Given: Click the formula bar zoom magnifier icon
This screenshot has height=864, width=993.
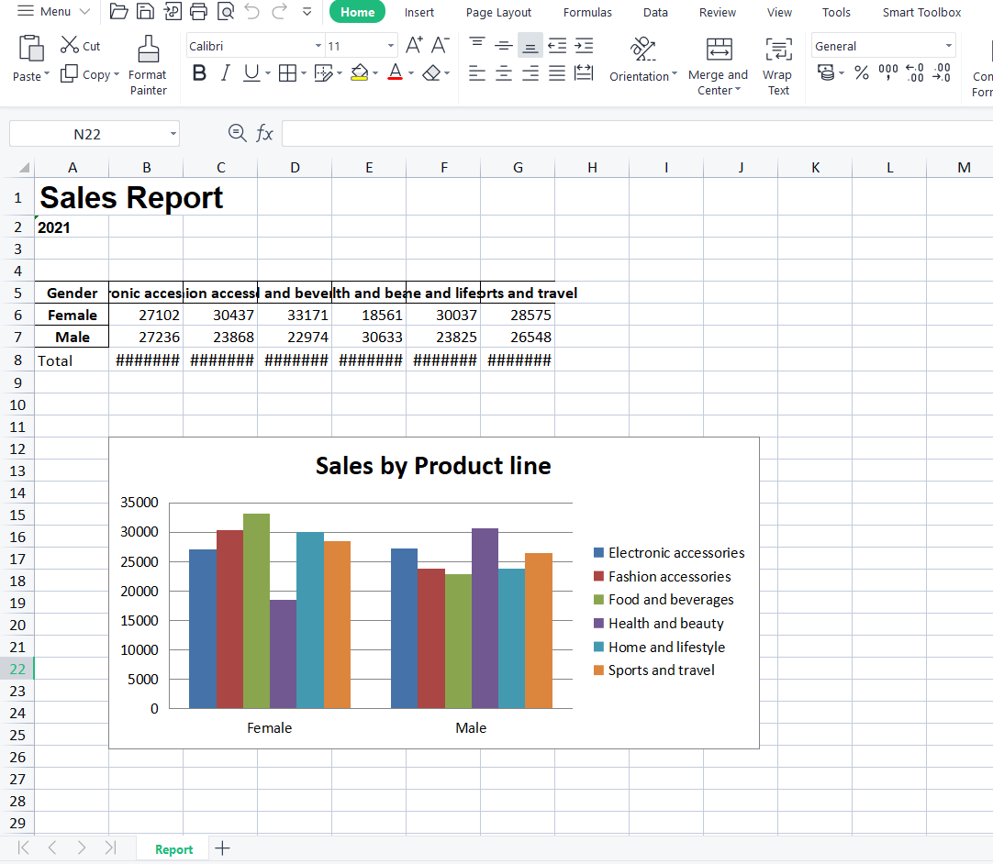Looking at the screenshot, I should tap(237, 133).
